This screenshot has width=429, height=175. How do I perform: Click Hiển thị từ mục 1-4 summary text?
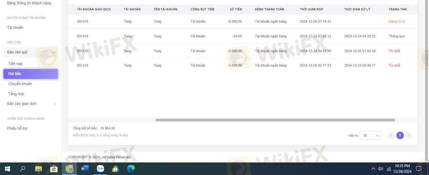[x=100, y=135]
